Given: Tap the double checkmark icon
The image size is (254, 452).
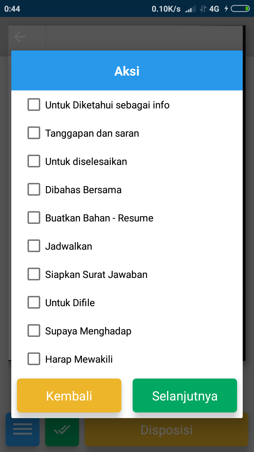Looking at the screenshot, I should (x=62, y=429).
